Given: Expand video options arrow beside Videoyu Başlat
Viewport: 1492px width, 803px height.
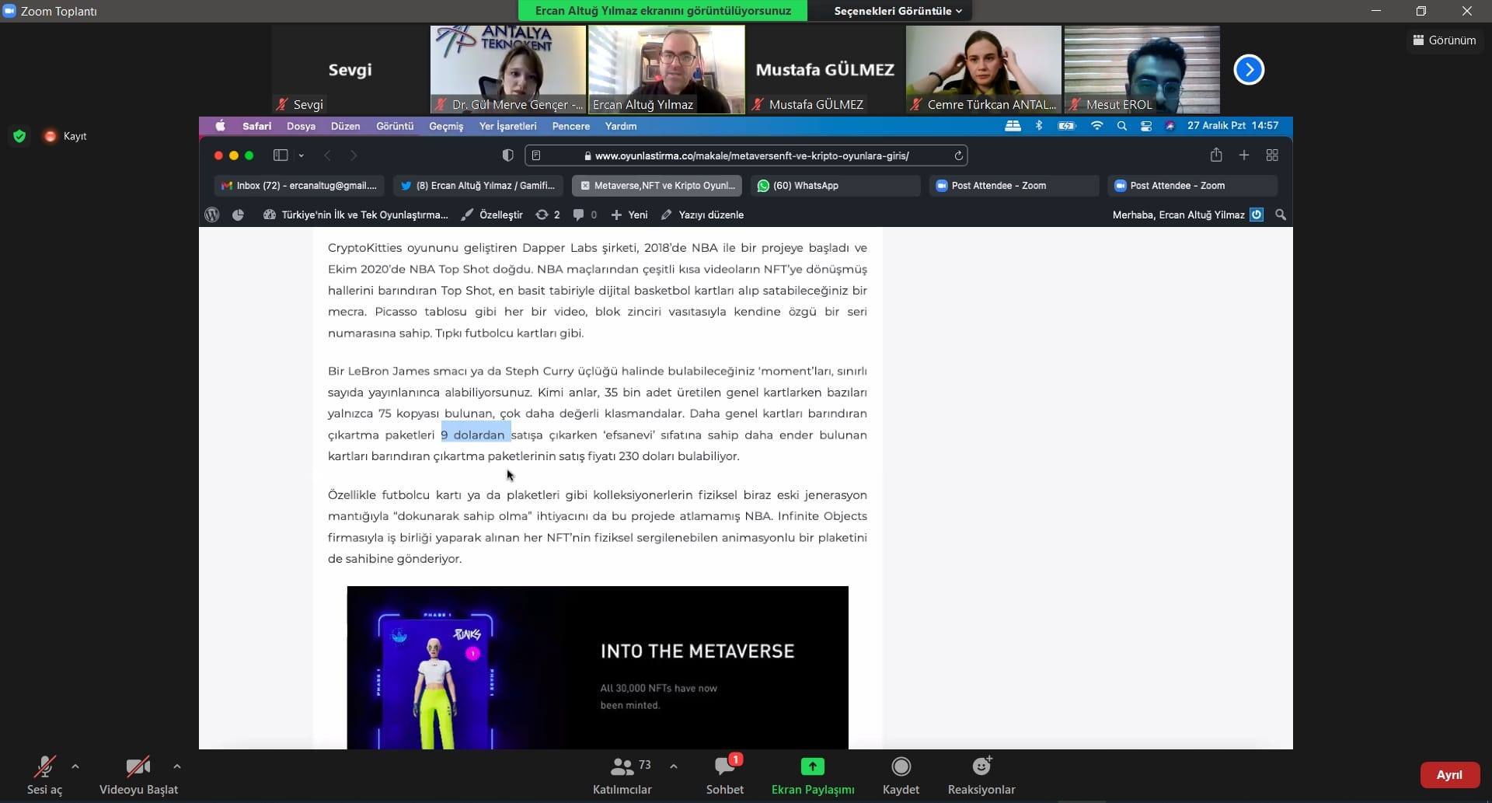Looking at the screenshot, I should point(177,766).
